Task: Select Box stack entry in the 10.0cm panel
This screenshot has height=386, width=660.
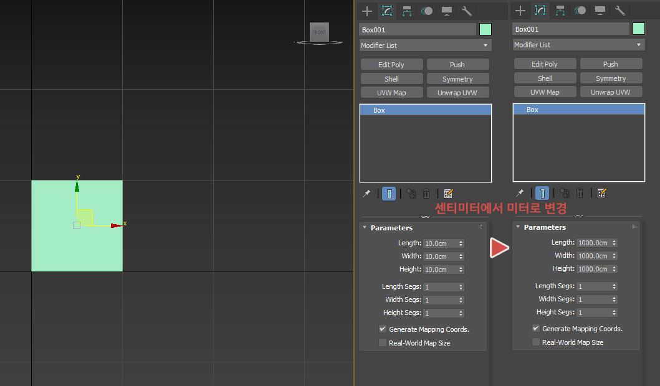Action: [426, 110]
